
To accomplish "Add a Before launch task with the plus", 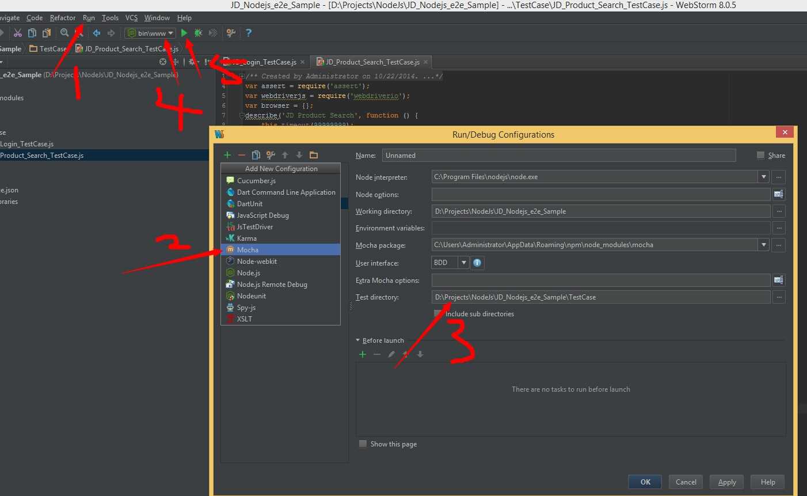I will [363, 354].
